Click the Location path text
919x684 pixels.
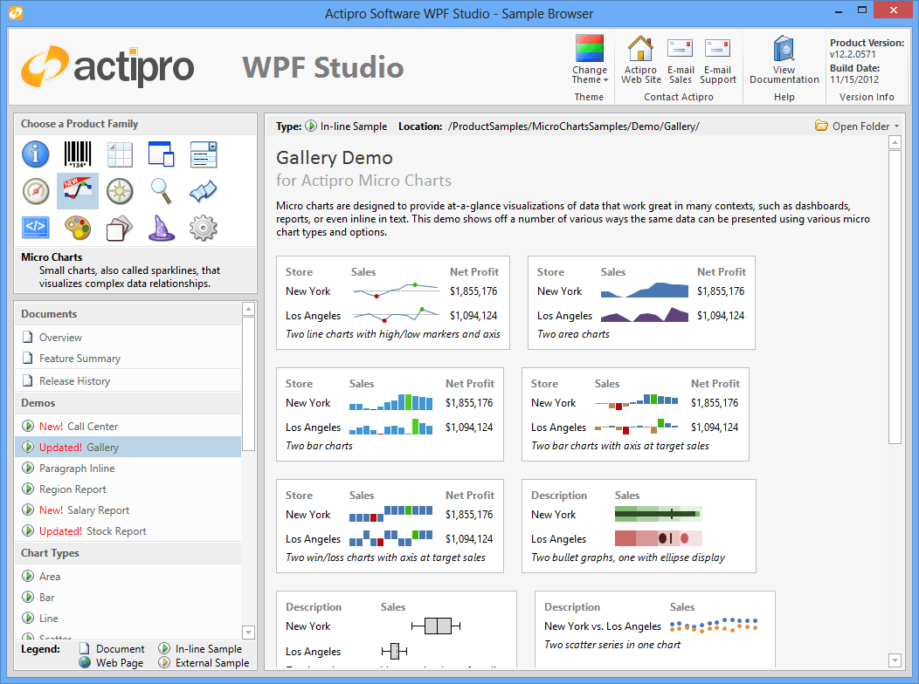coord(573,127)
